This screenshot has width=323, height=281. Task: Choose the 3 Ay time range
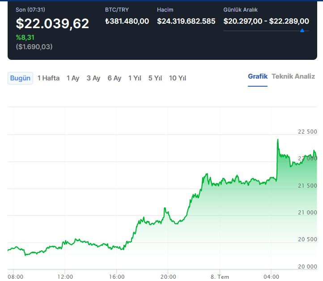[x=93, y=78]
